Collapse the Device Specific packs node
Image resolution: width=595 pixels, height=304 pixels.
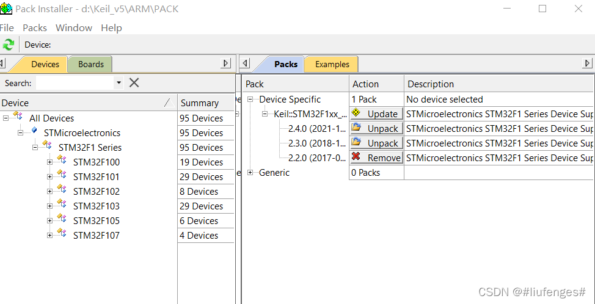coord(250,100)
